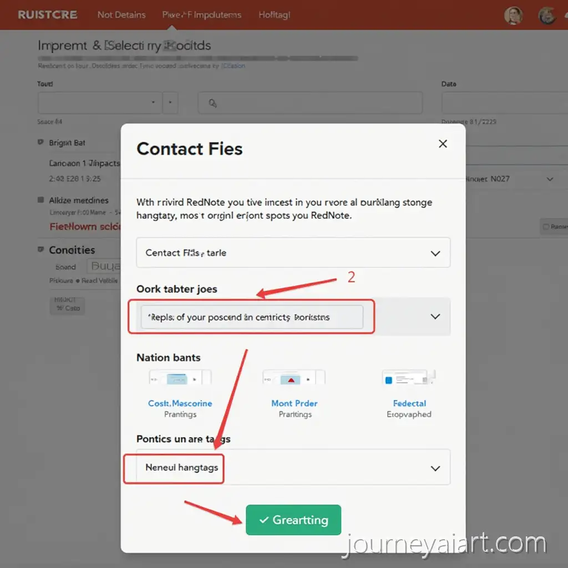Viewport: 568px width, 568px height.
Task: Click checkmark icon on Greartting button
Action: pos(264,520)
